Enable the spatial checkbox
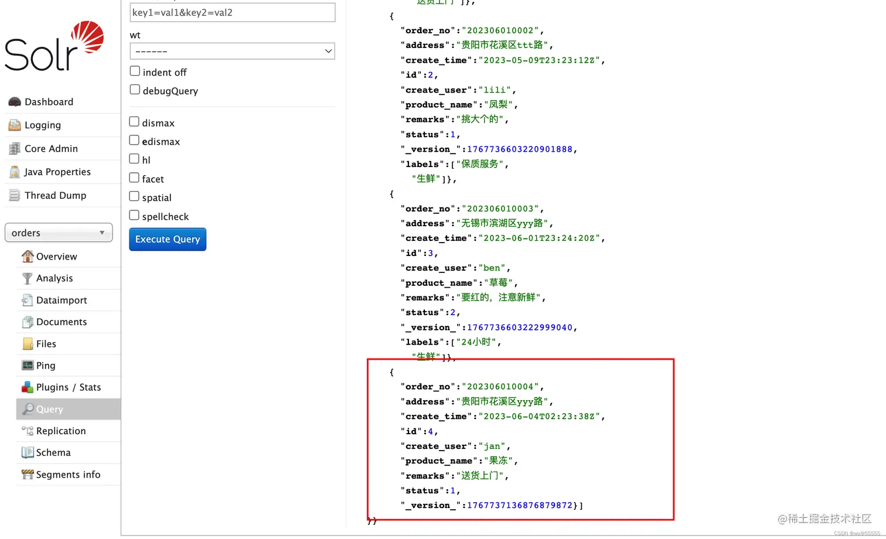 coord(134,196)
